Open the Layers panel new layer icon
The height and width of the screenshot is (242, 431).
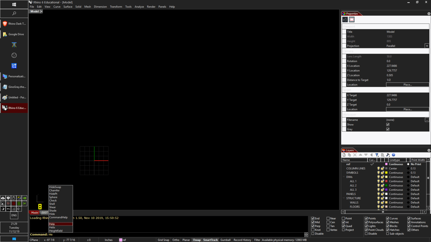(344, 155)
